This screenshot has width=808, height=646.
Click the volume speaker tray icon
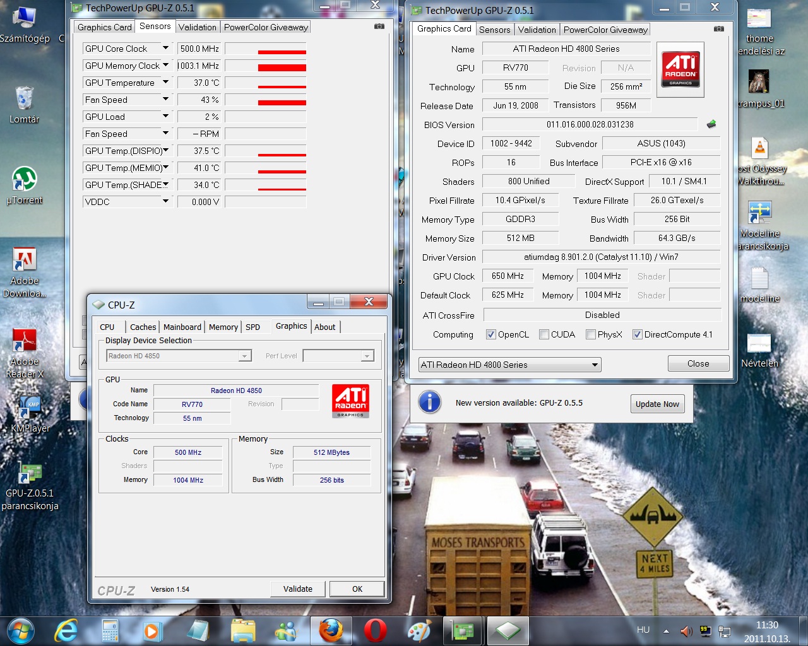[x=686, y=631]
